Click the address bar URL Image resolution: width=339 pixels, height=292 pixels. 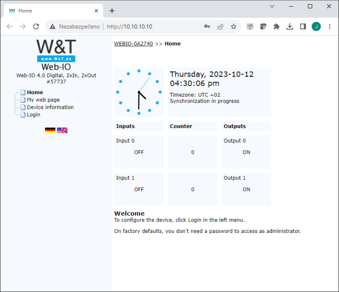tap(130, 27)
